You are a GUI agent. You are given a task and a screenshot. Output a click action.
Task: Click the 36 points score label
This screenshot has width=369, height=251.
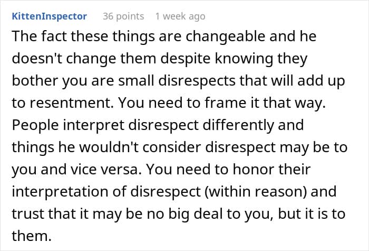123,16
